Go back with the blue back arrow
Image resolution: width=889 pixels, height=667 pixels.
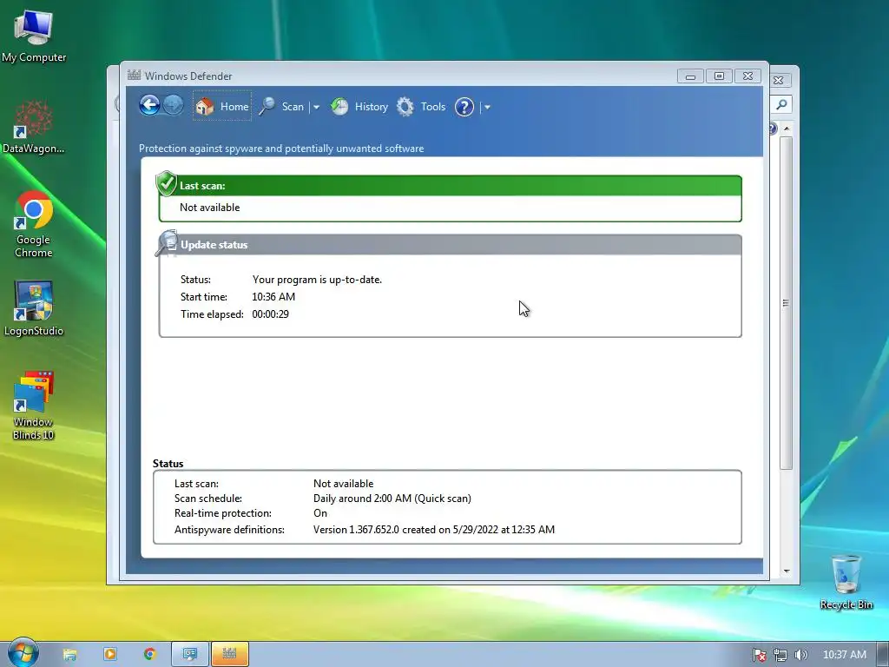(149, 105)
